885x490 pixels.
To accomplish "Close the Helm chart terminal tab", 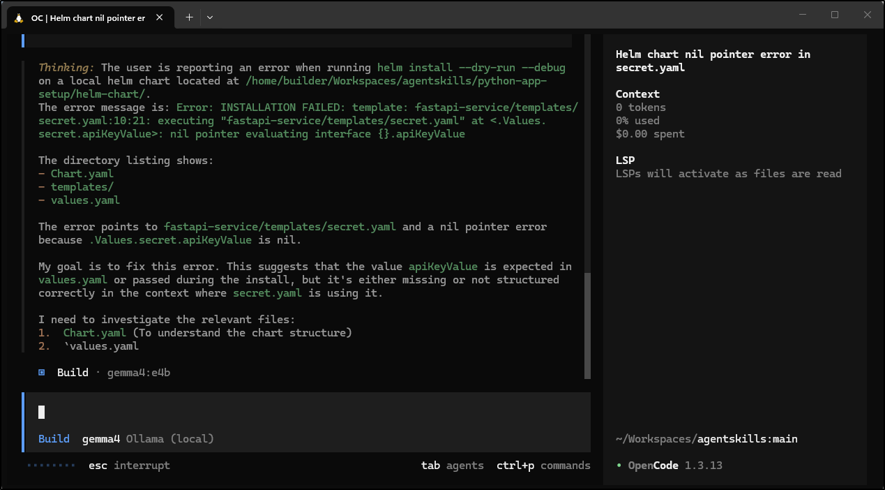I will 160,17.
